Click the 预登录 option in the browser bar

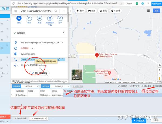[x=129, y=4]
